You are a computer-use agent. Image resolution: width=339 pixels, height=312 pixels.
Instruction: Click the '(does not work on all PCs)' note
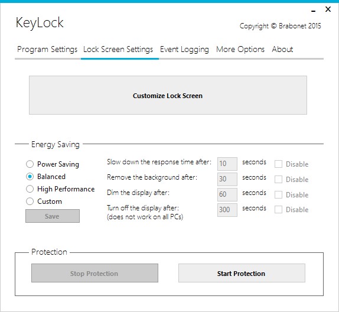(x=145, y=217)
